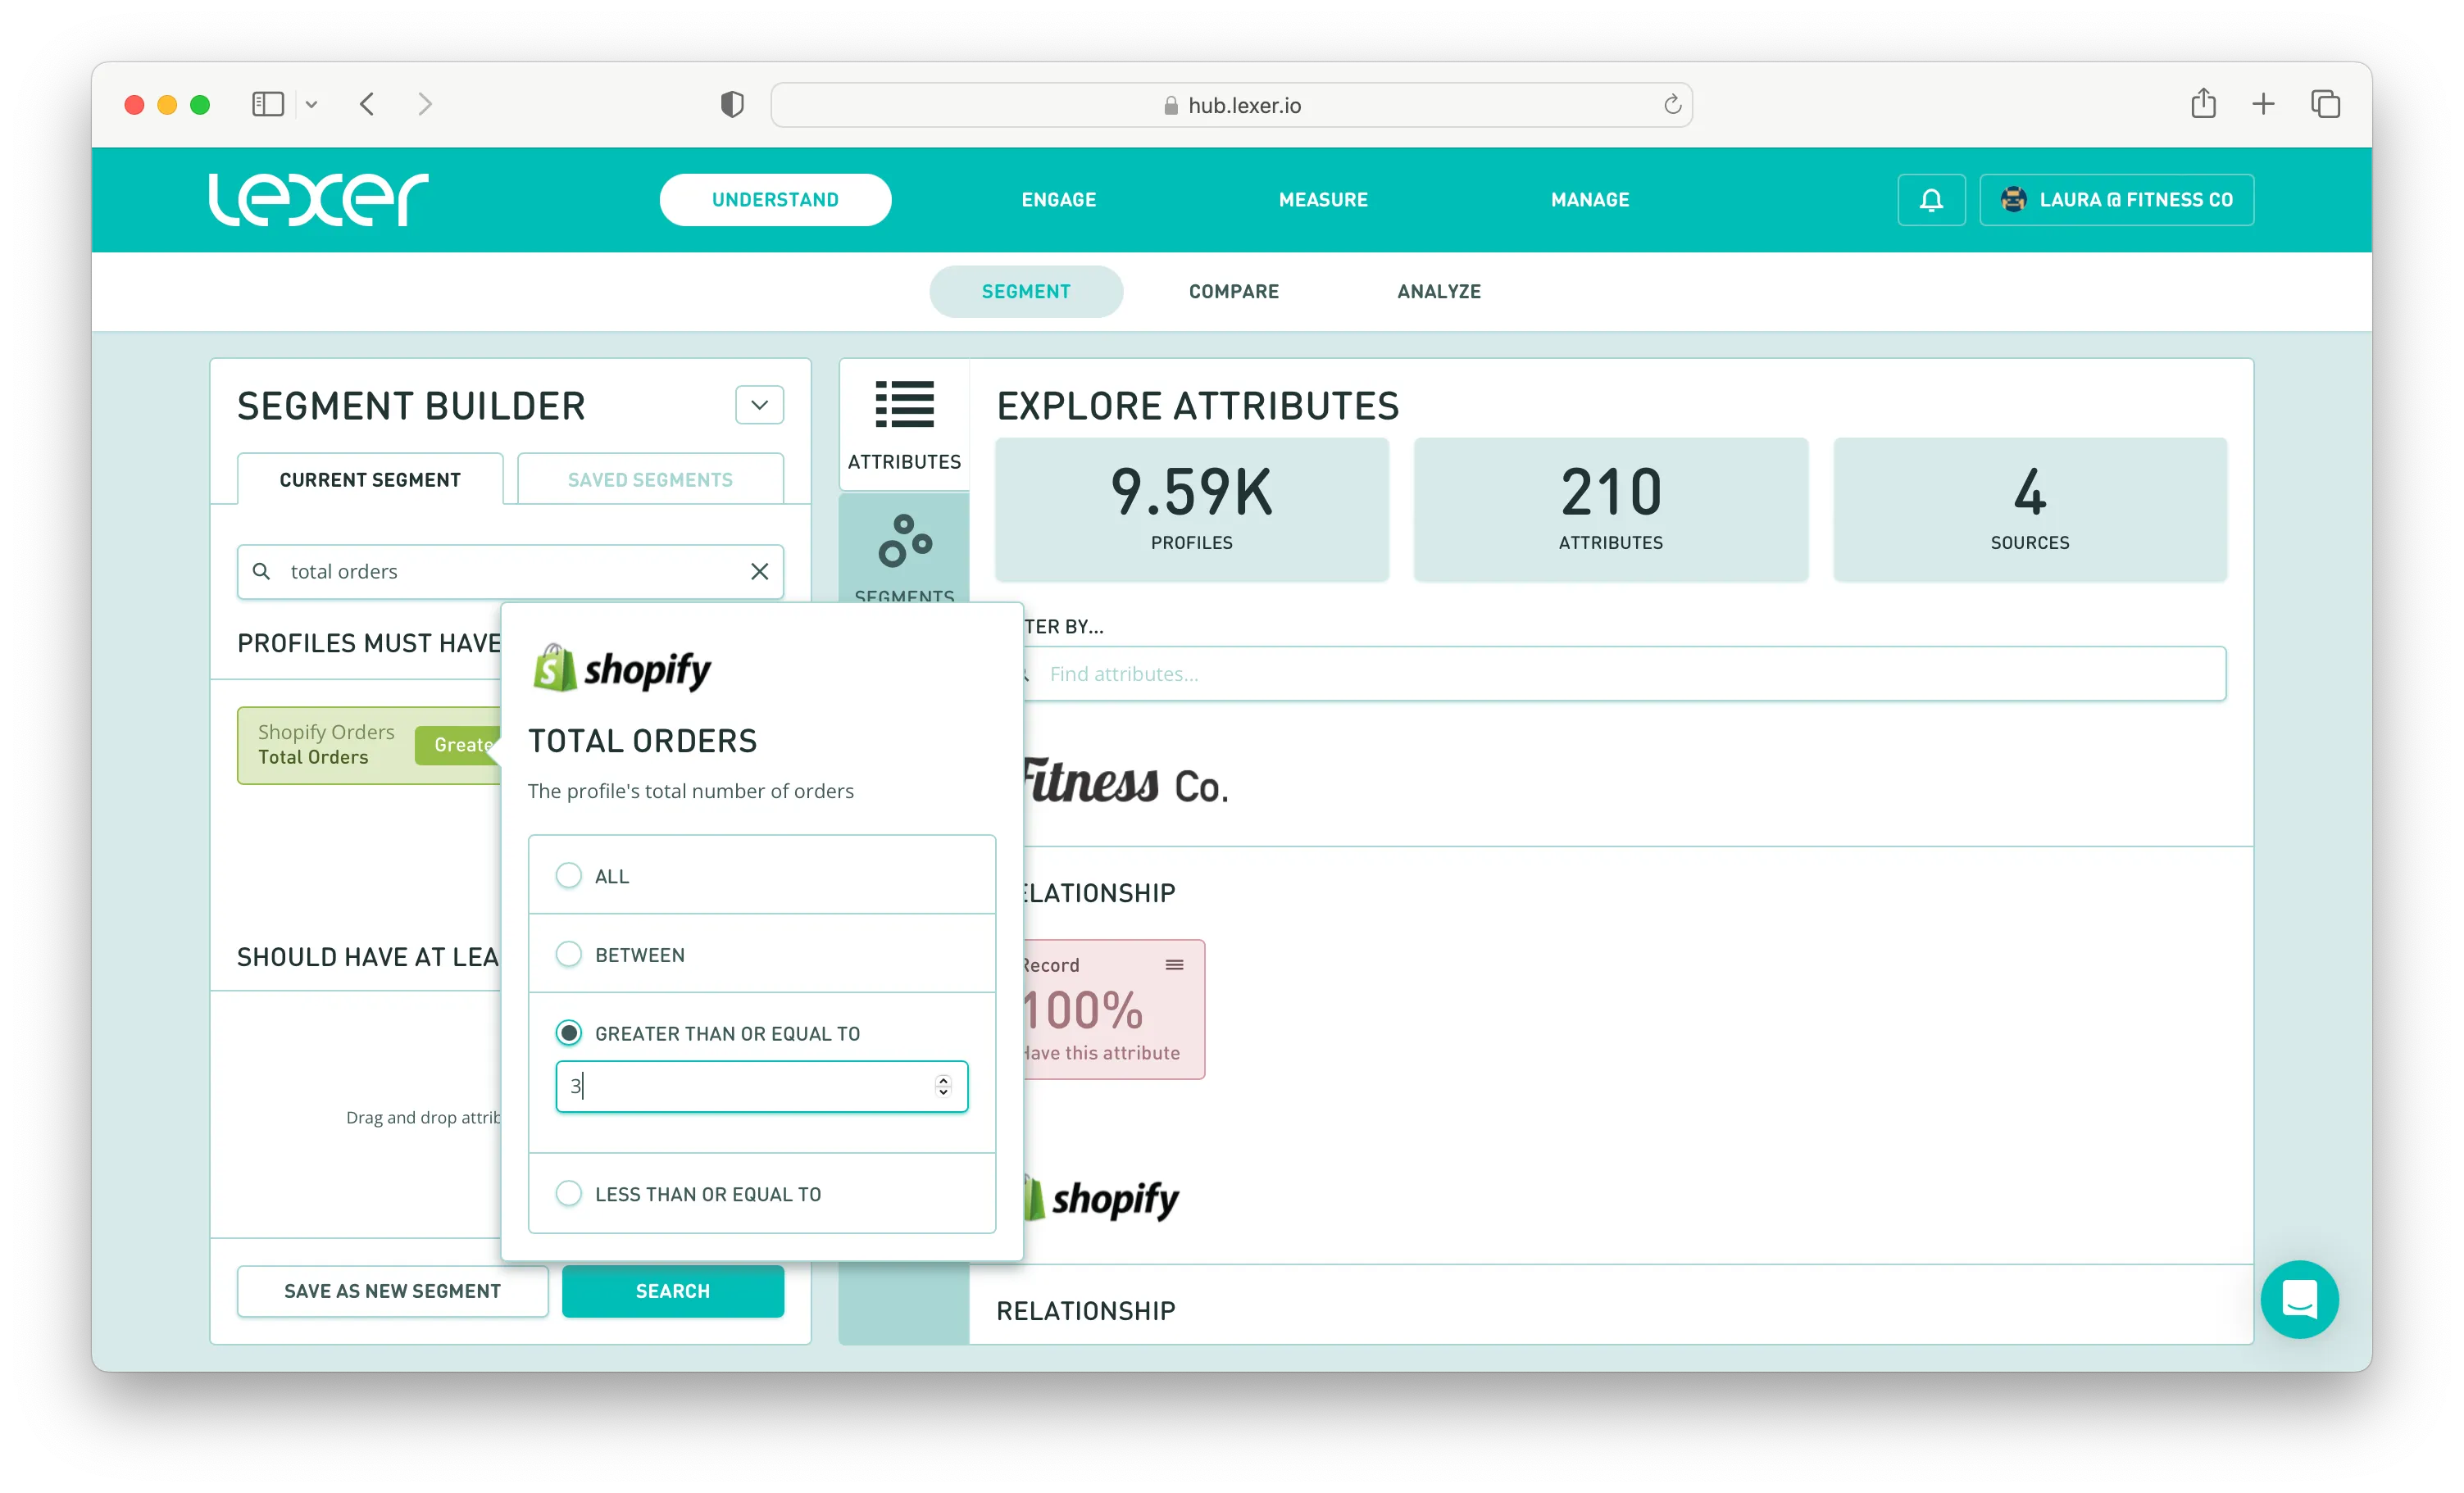Screen dimensions: 2464x1493
Task: Reload the page in the address bar
Action: 1672,105
